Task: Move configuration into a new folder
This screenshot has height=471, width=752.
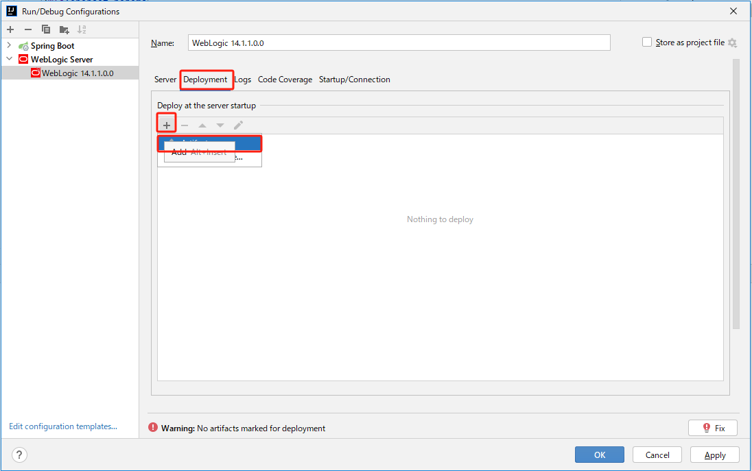Action: coord(64,29)
